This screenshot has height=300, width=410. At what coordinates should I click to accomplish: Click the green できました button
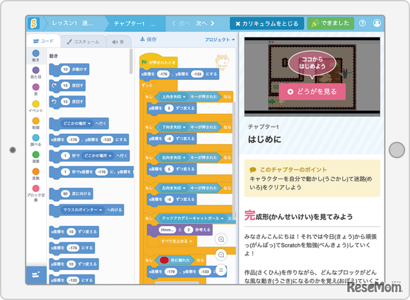coord(330,23)
